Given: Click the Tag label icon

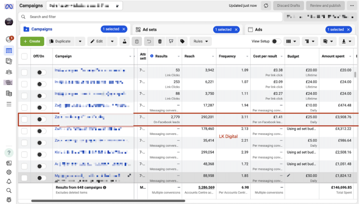Looking at the screenshot, I should pos(182,41).
